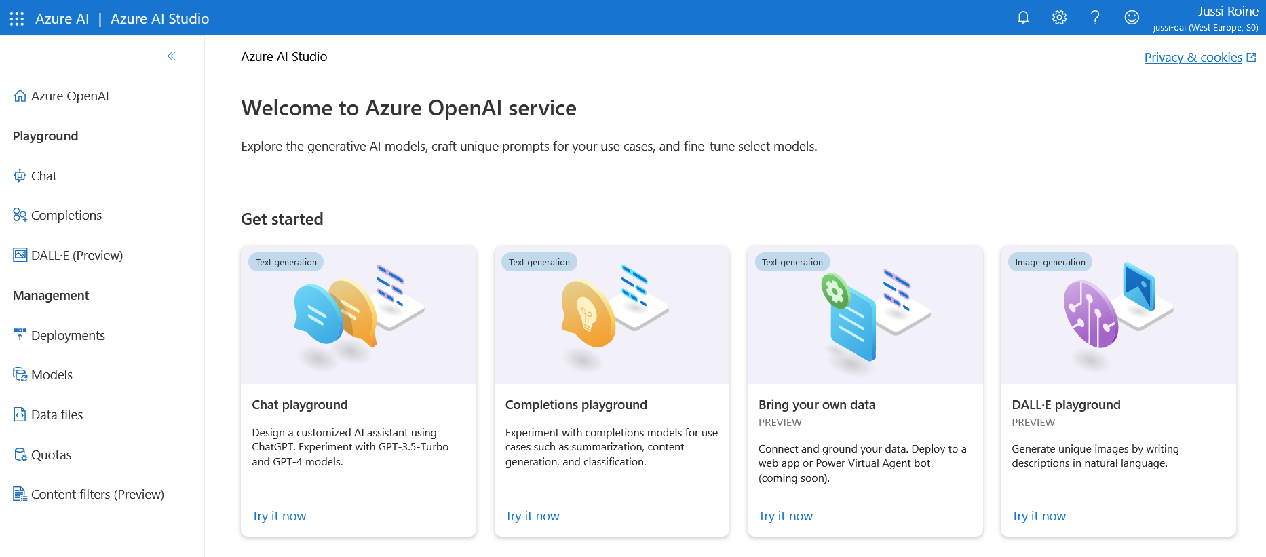This screenshot has width=1266, height=557.
Task: Open the app launcher grid icon
Action: pos(17,18)
